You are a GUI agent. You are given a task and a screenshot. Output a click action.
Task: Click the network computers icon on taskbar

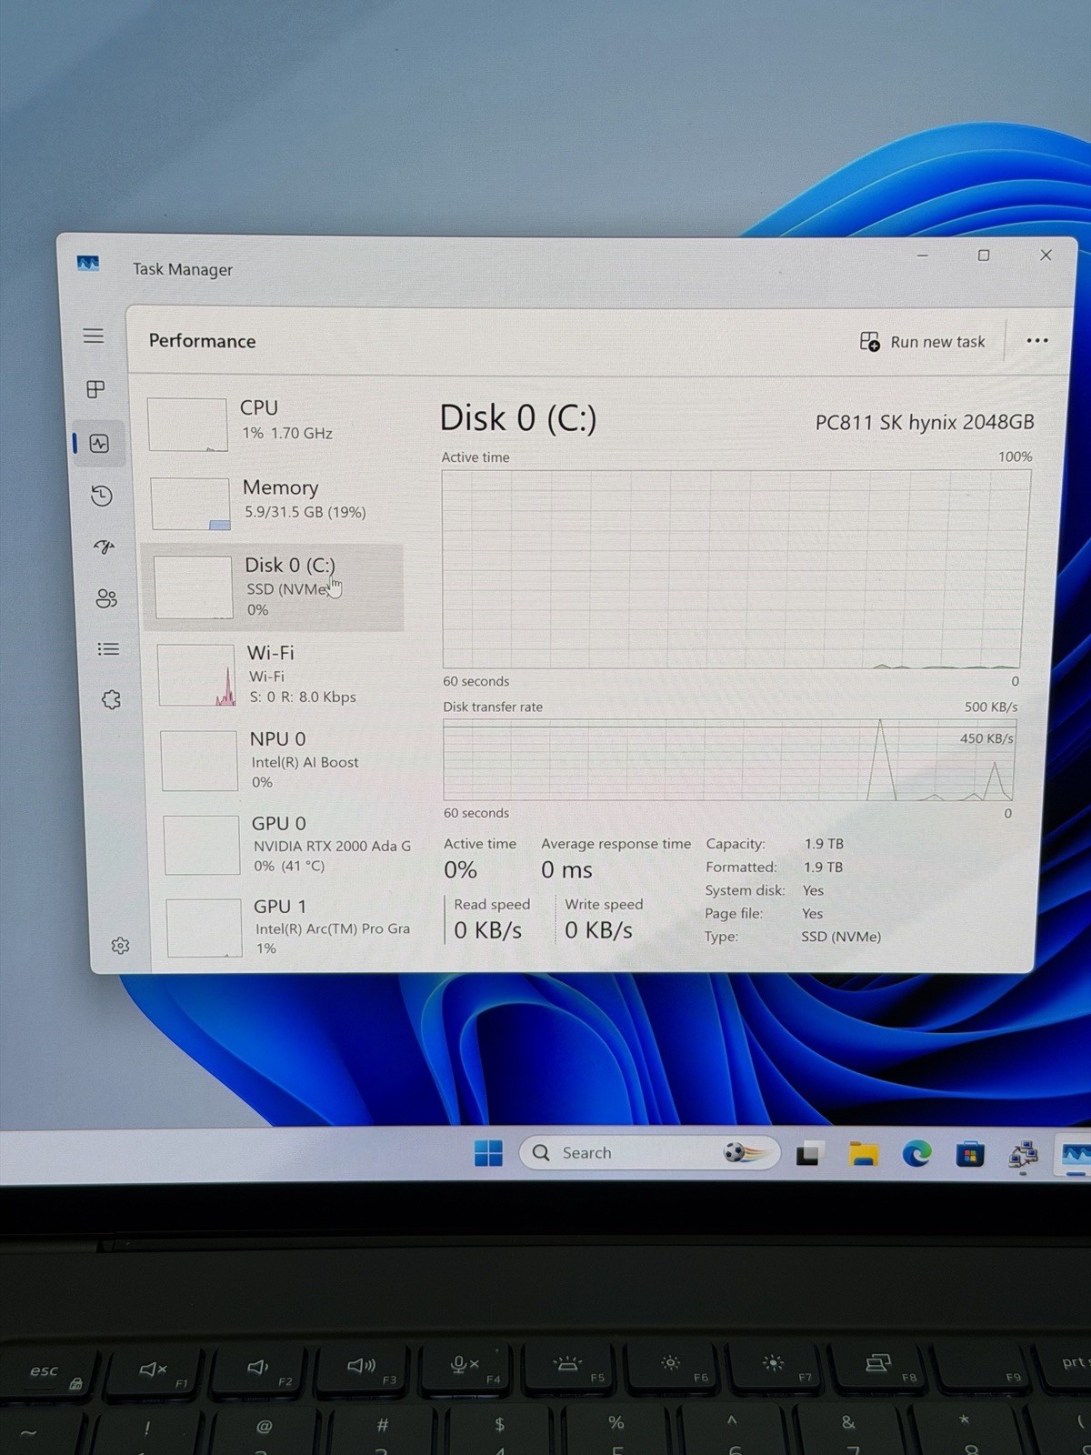(1024, 1156)
